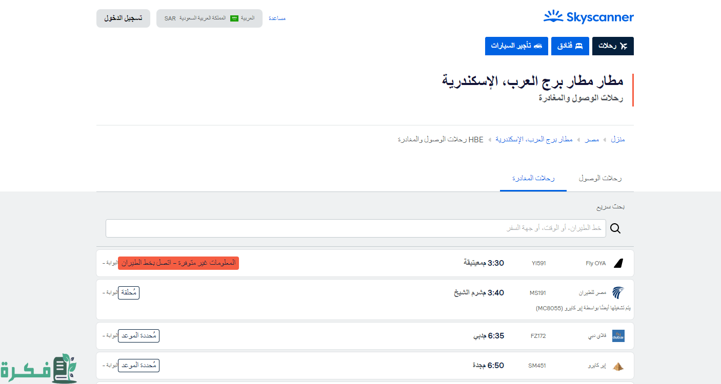Open the مصر breadcrumb link

click(592, 139)
